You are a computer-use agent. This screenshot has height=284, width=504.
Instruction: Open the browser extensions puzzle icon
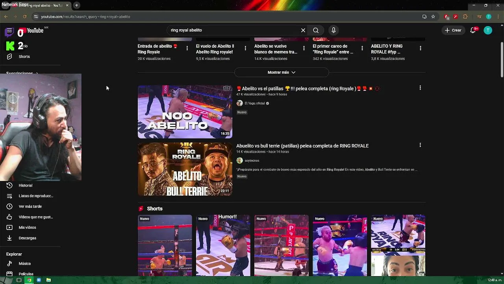click(465, 17)
